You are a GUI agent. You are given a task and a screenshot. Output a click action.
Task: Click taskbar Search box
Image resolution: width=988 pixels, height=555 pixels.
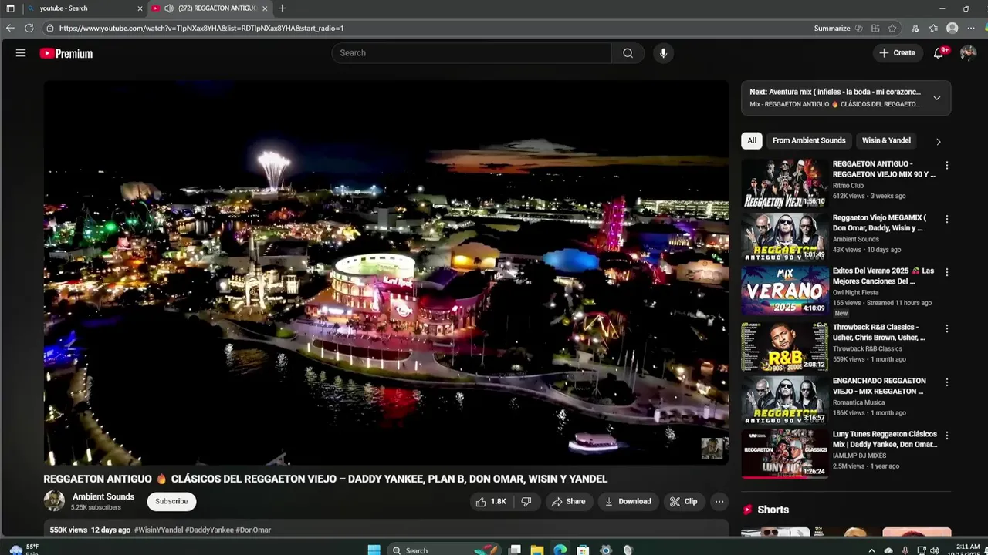(x=443, y=550)
